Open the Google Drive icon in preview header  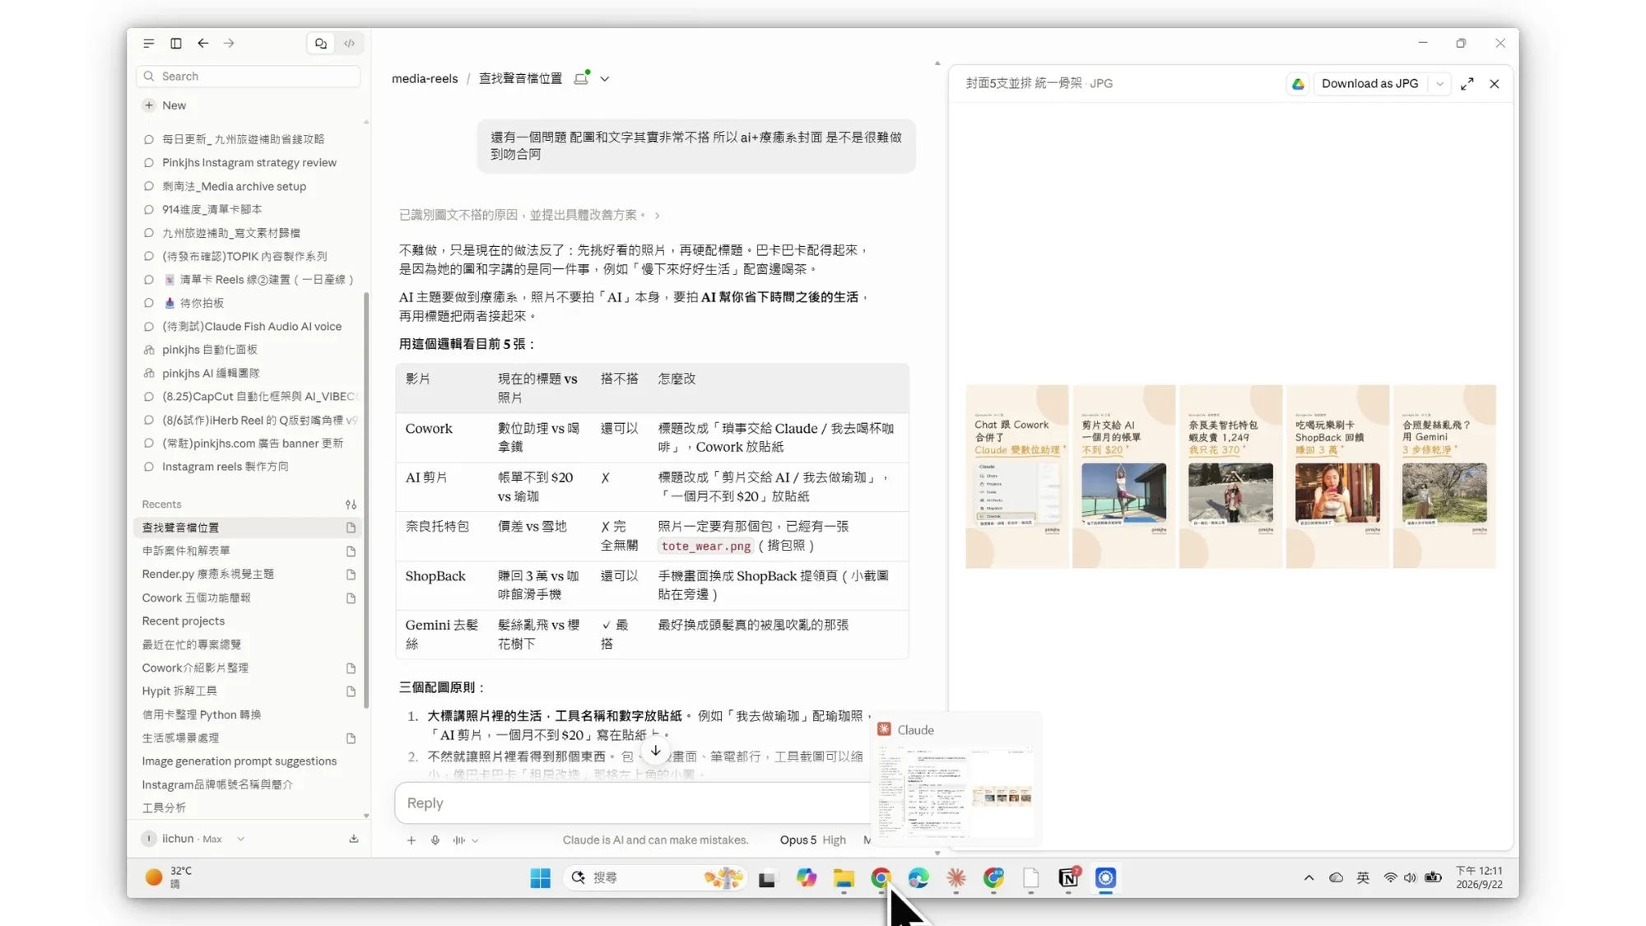coord(1298,84)
